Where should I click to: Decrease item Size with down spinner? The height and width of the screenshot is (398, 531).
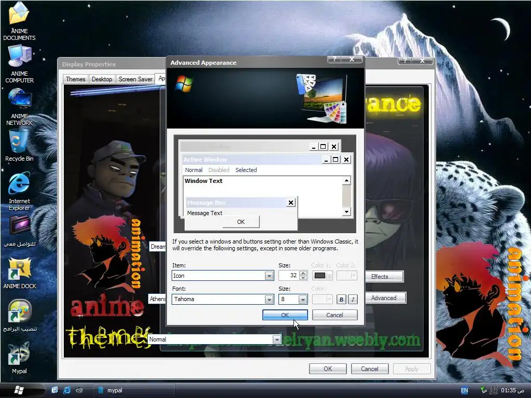[303, 278]
